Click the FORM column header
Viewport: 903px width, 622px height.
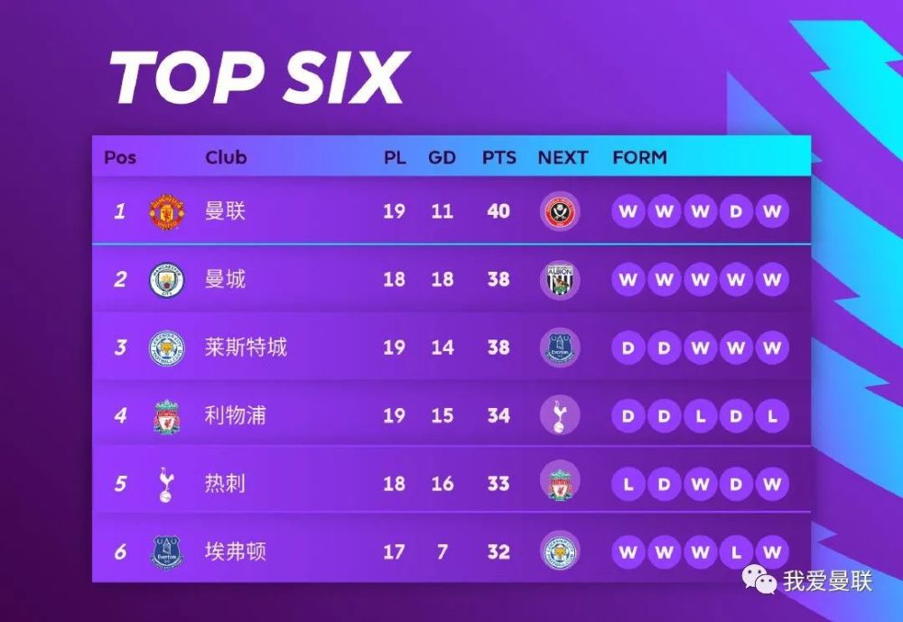(x=639, y=157)
